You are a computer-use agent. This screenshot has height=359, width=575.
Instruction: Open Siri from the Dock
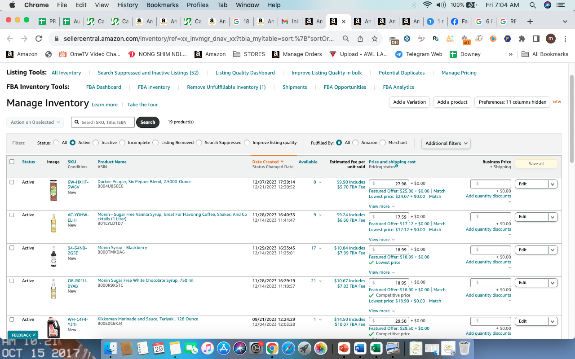coord(239,348)
